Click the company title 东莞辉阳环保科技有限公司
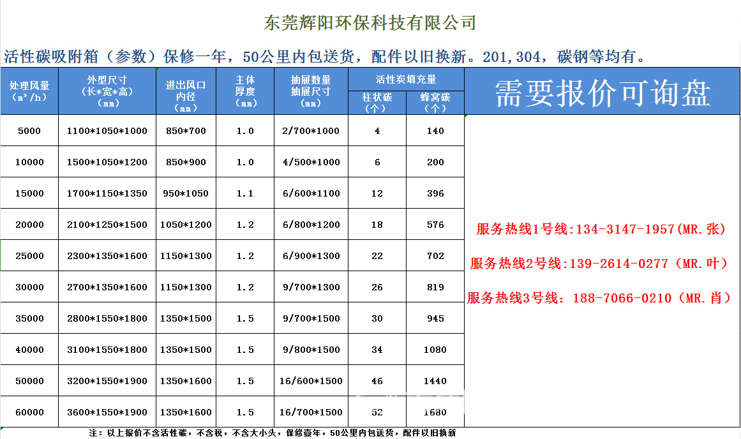The height and width of the screenshot is (439, 741). pyautogui.click(x=370, y=23)
